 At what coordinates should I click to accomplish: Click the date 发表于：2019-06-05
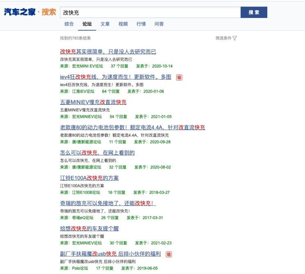139,268
